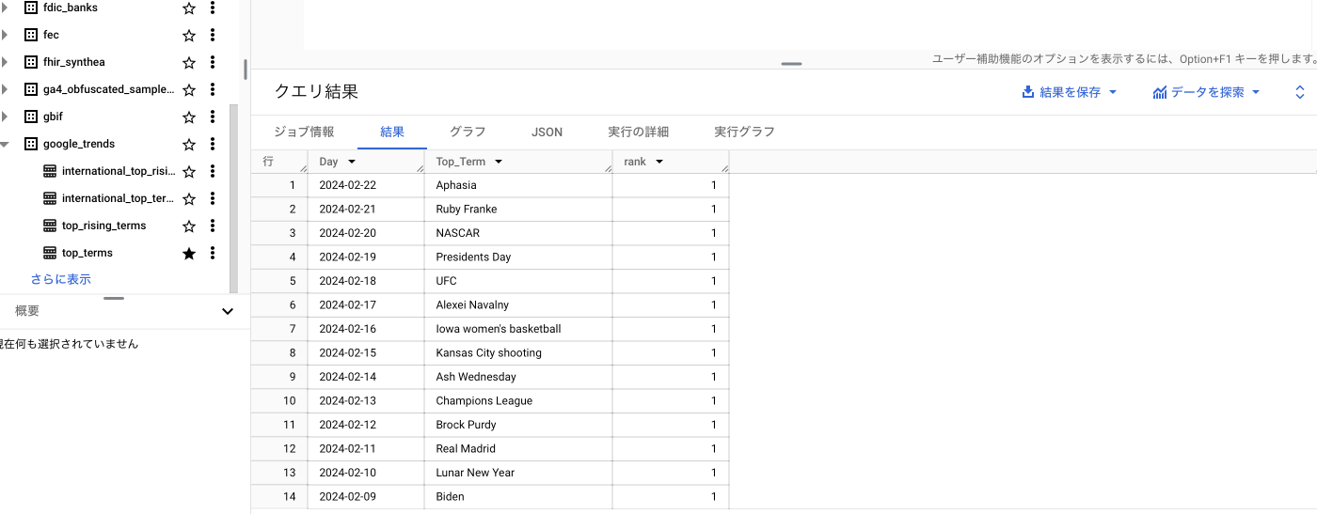
Task: Switch to the 結果 tab
Action: (392, 132)
